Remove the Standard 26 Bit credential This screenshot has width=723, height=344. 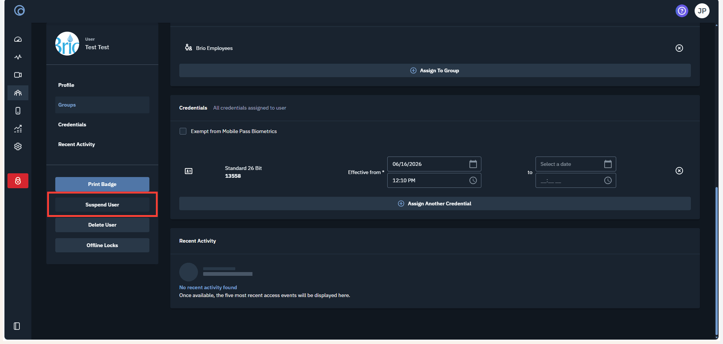679,171
